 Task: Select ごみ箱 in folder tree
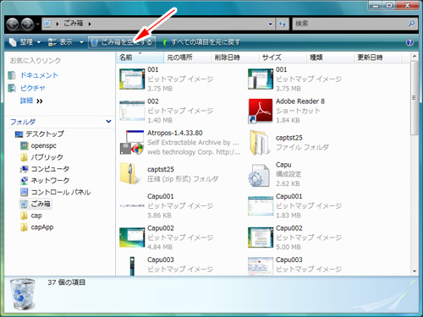[41, 204]
